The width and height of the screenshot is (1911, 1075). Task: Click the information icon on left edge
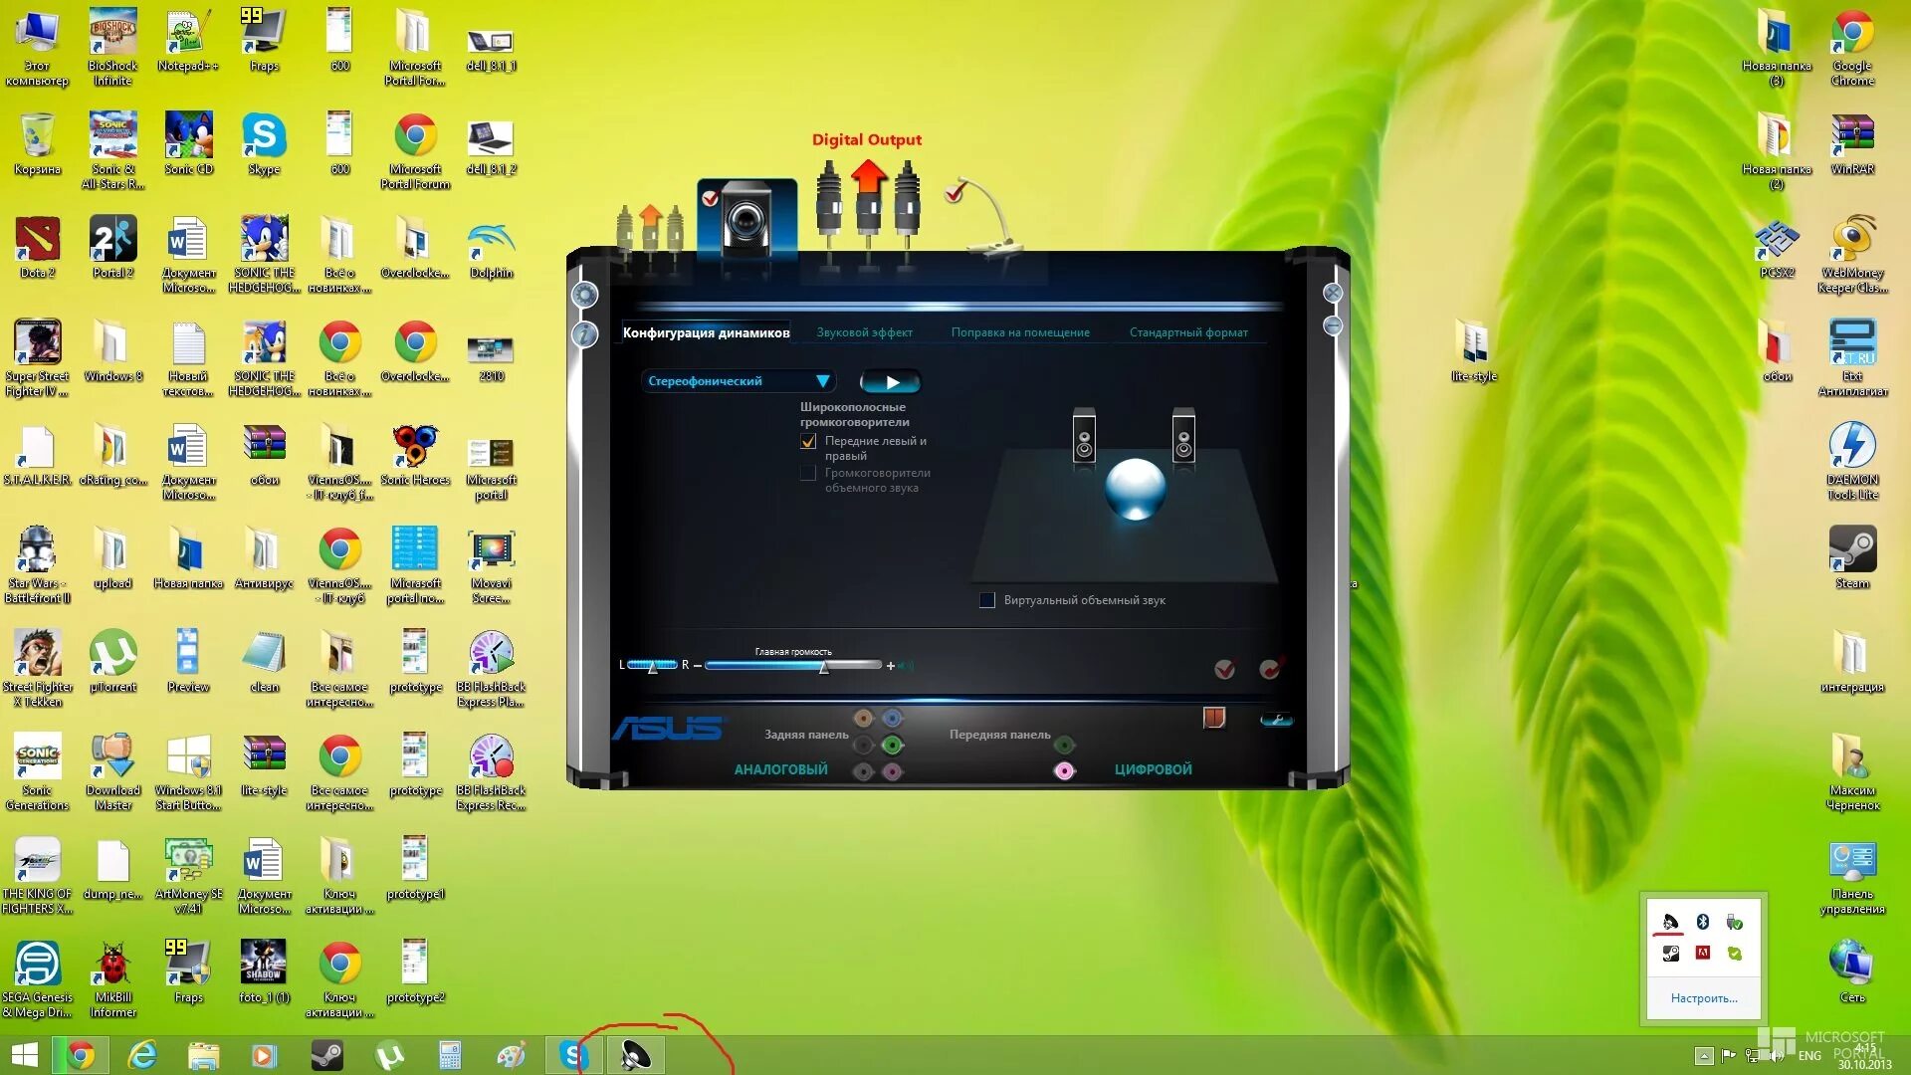(584, 334)
